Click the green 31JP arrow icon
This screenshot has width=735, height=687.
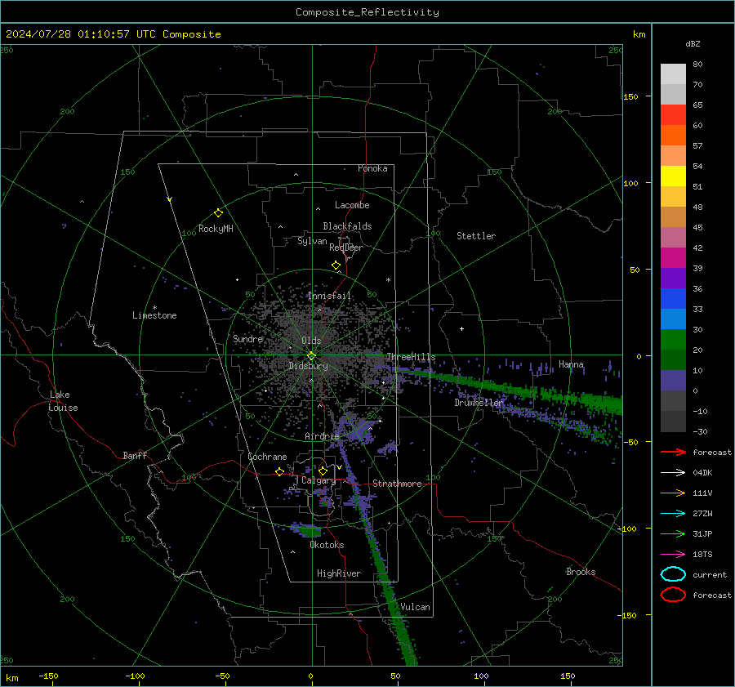[673, 533]
